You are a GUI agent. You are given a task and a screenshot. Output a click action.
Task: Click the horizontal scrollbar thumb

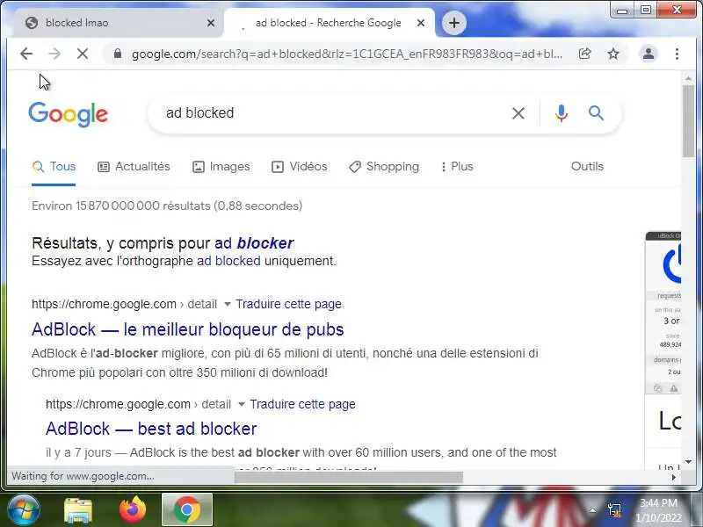coord(349,477)
